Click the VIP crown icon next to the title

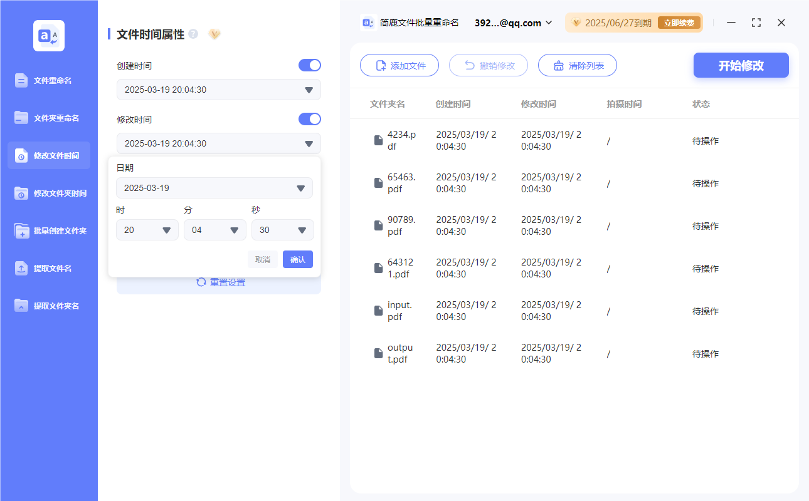tap(214, 34)
